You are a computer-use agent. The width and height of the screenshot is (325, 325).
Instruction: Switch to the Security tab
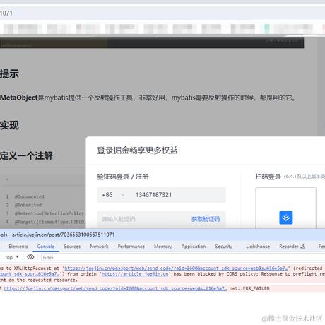[223, 247]
